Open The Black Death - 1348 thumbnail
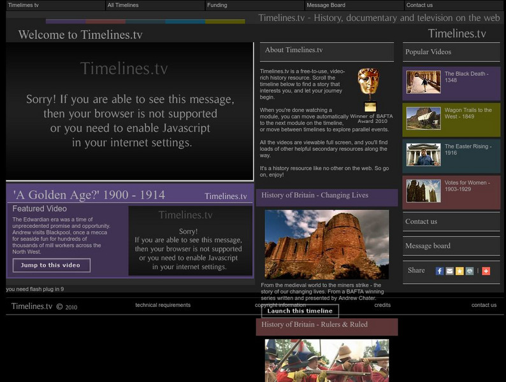 [423, 82]
